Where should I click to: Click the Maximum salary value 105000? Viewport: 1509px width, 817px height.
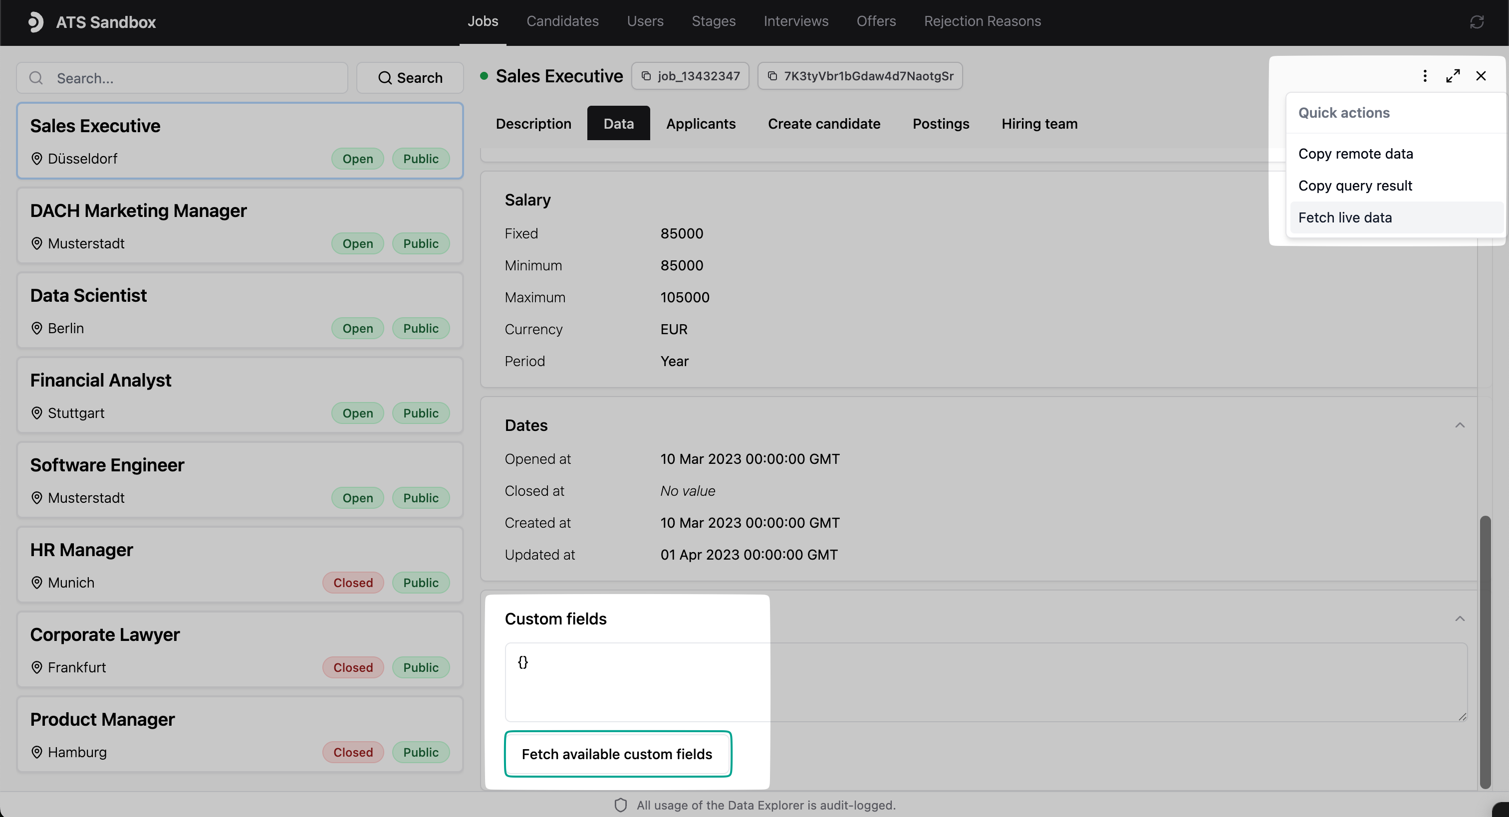coord(685,297)
